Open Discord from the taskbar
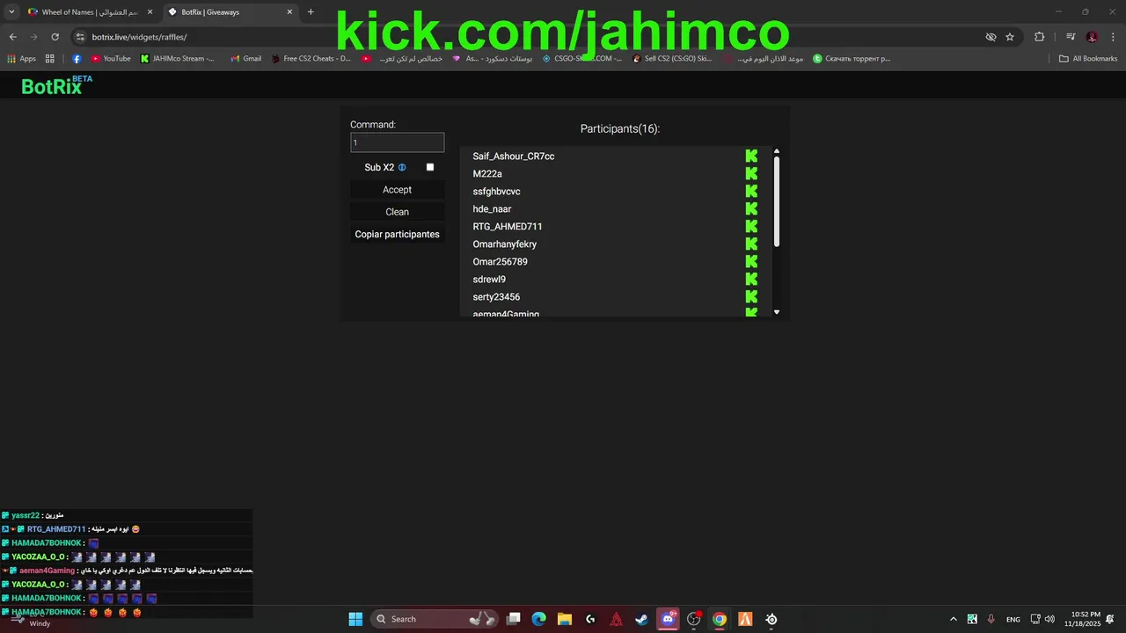Viewport: 1126px width, 633px height. pos(668,619)
